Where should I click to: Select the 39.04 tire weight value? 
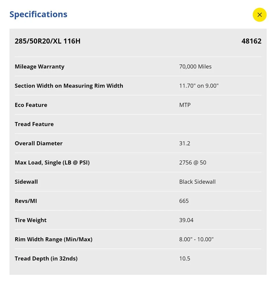(x=186, y=220)
